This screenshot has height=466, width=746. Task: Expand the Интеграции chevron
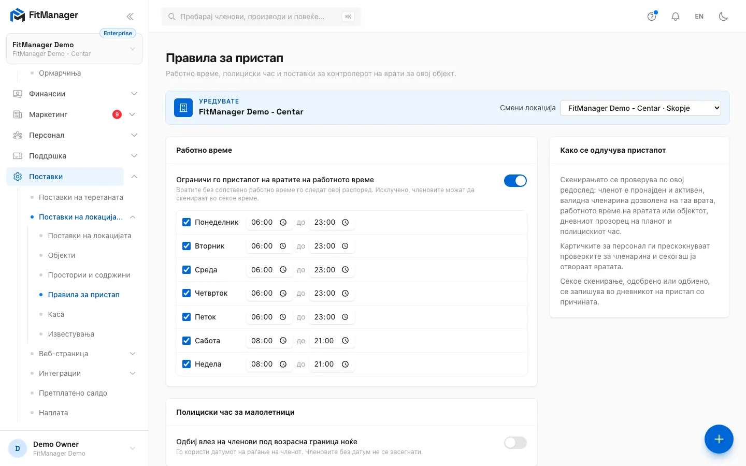(133, 373)
